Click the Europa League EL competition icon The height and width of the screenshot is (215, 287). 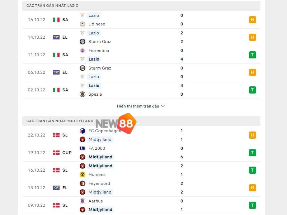pos(56,37)
